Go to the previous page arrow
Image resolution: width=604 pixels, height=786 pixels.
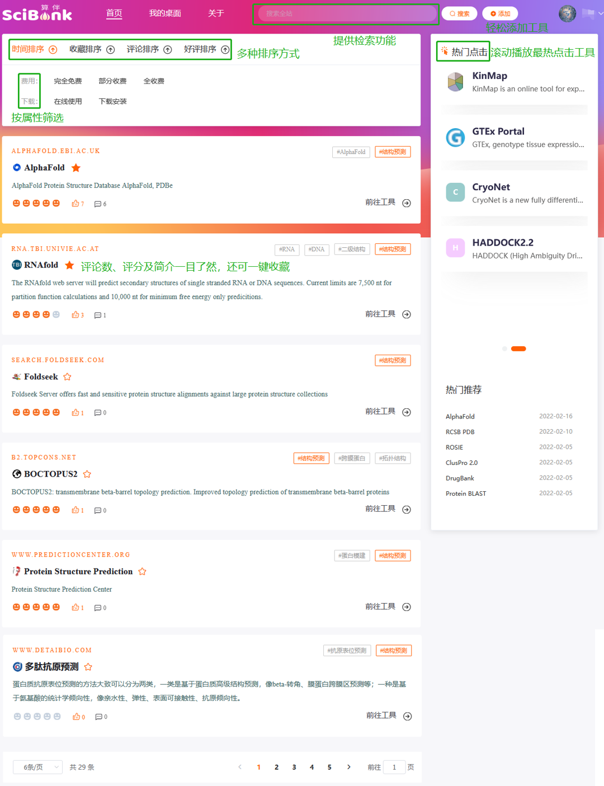click(240, 767)
